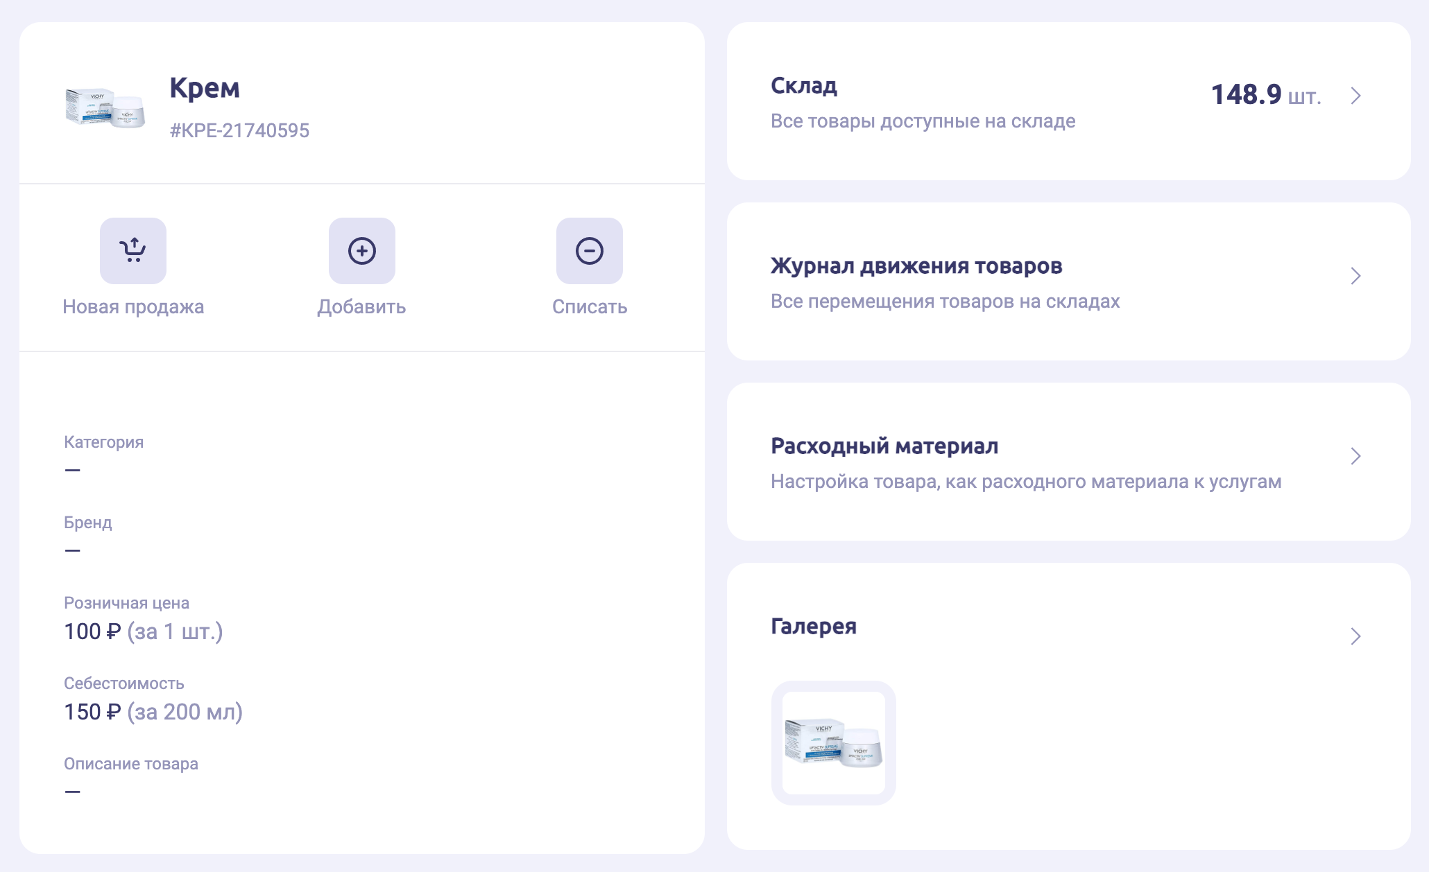Viewport: 1429px width, 872px height.
Task: Open the Склад heading
Action: pyautogui.click(x=804, y=86)
